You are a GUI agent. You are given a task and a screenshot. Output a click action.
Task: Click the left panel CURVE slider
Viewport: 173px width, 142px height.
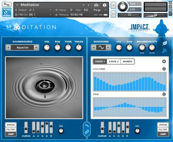pos(26,127)
